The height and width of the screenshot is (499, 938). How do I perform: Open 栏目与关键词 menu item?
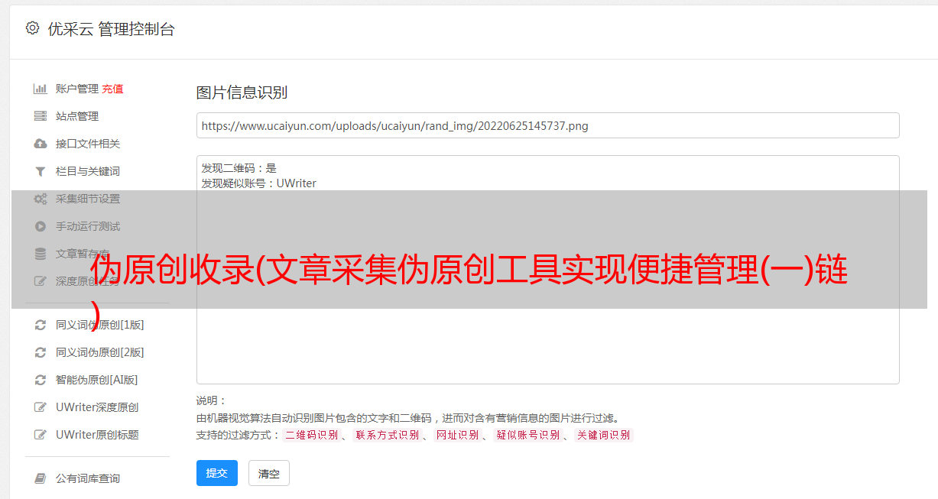88,171
